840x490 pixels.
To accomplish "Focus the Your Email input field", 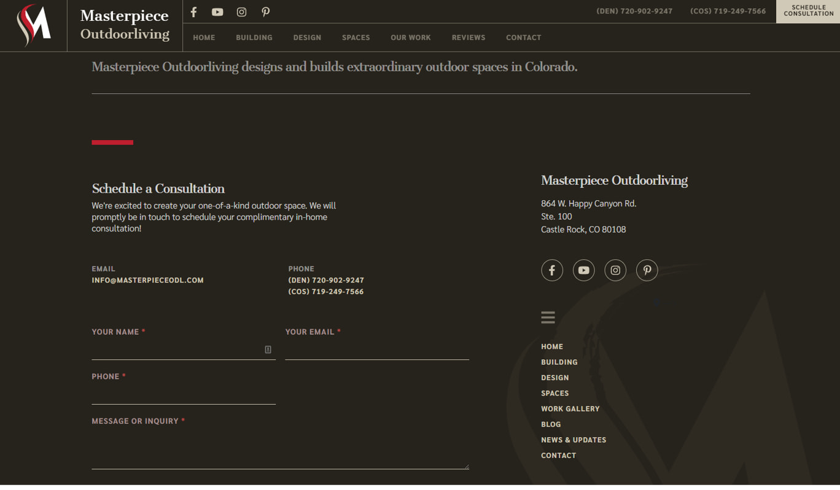I will coord(377,349).
